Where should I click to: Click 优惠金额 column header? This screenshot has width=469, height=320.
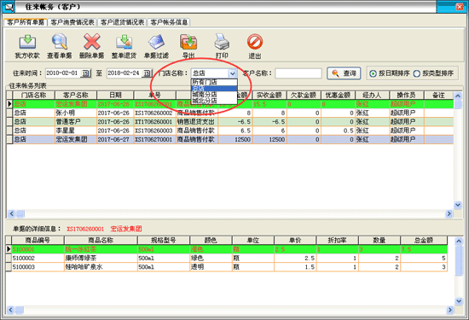338,96
